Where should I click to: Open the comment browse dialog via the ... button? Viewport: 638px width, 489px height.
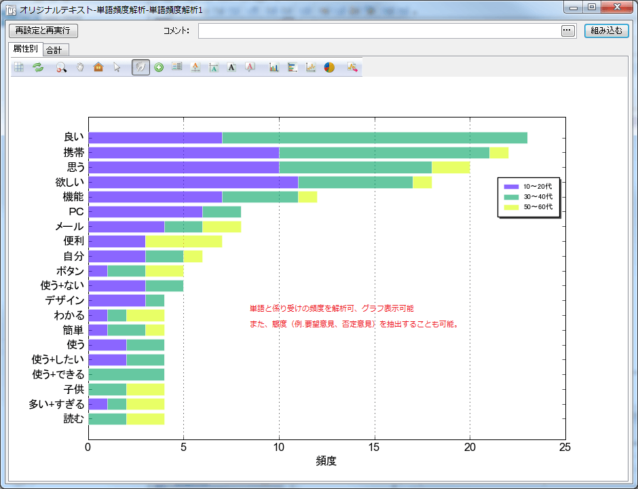(x=567, y=31)
